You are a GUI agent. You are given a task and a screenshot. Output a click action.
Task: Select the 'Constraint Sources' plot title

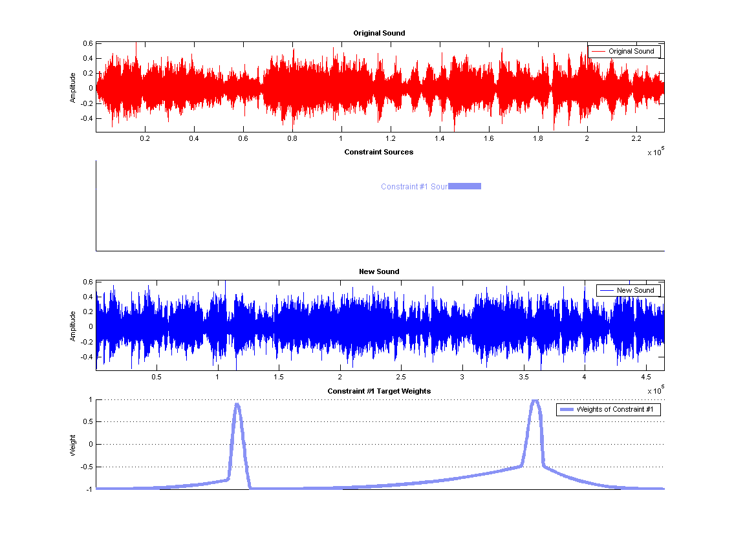point(379,153)
